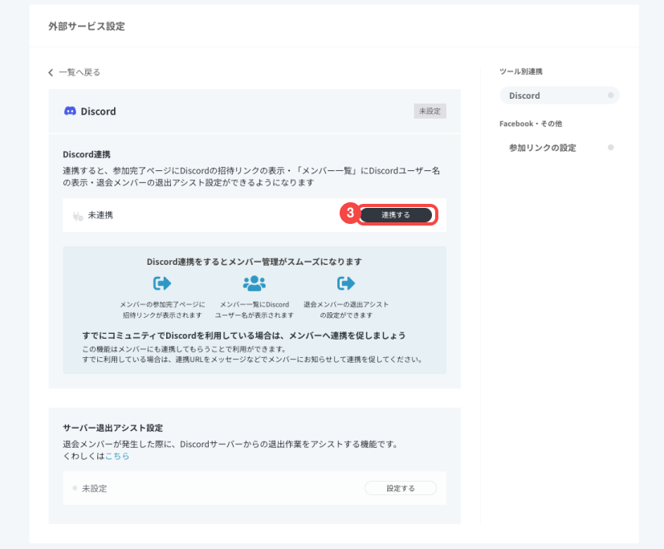664x549 pixels.
Task: Open the こちら details link
Action: [117, 456]
